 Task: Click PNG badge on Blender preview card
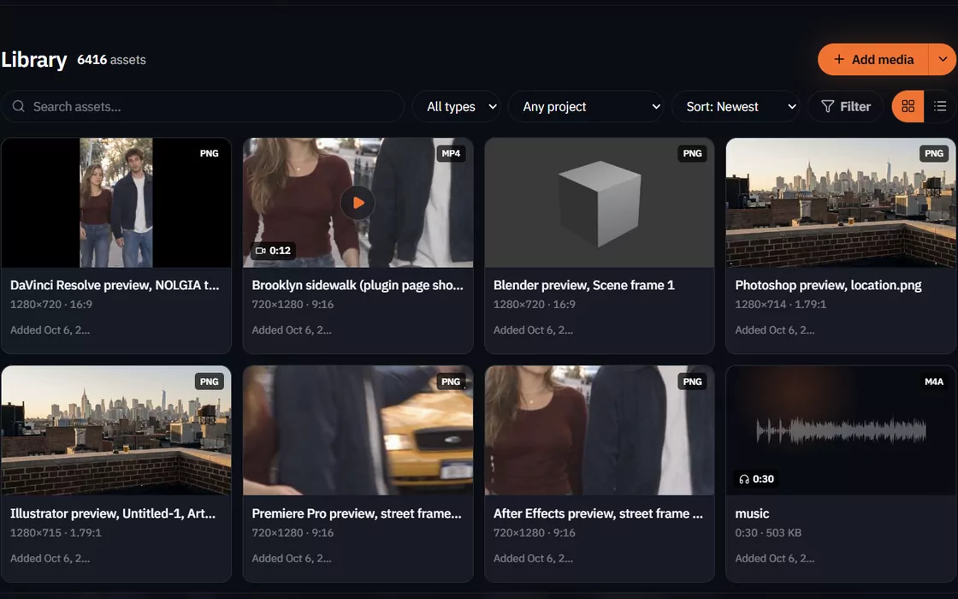coord(692,153)
